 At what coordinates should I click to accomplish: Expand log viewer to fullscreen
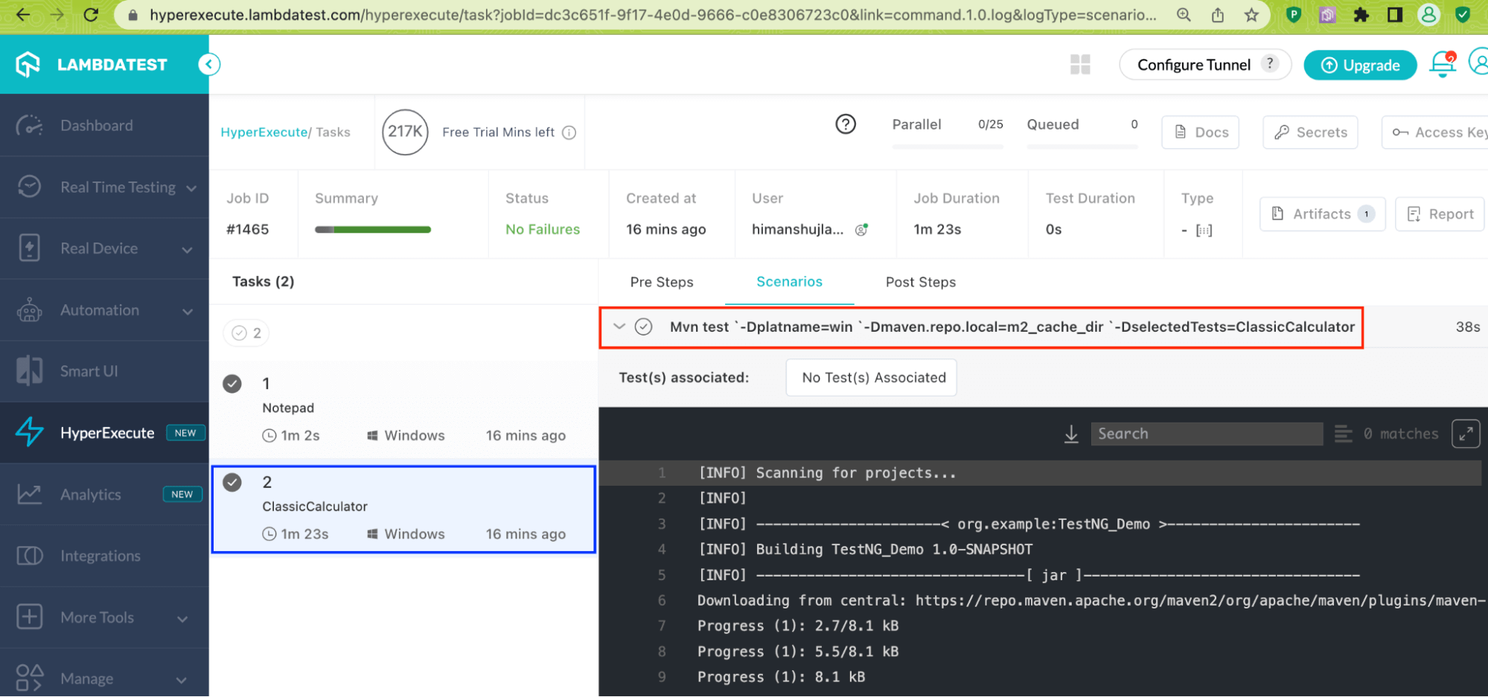[x=1465, y=434]
